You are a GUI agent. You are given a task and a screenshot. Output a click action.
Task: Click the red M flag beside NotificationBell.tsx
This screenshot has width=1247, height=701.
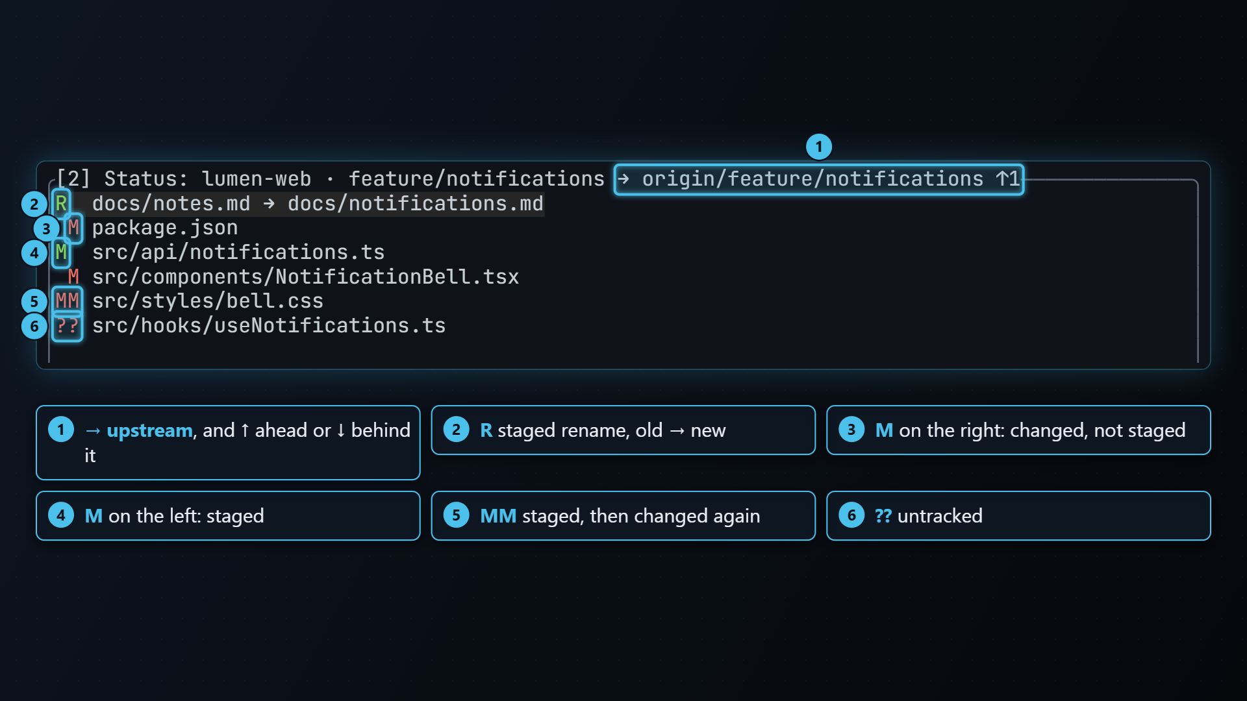pos(73,277)
